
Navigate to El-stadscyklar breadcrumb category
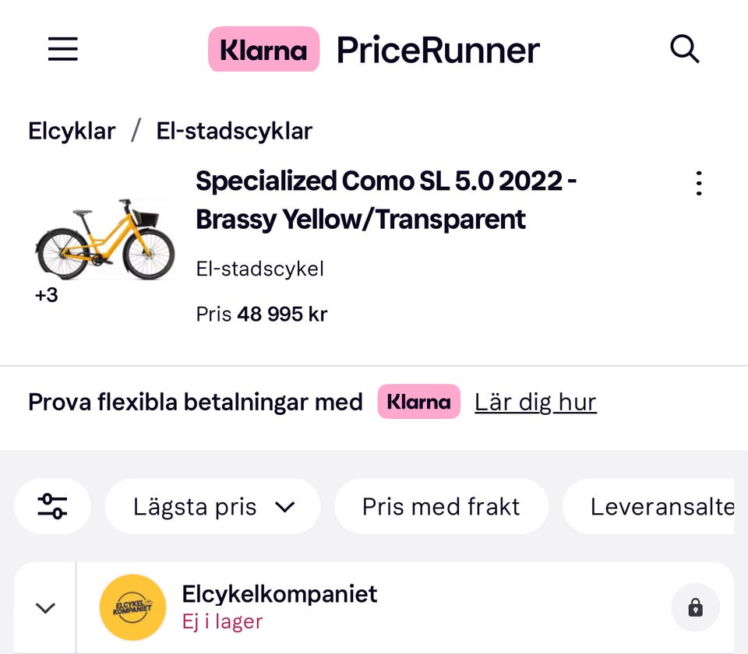(x=234, y=131)
